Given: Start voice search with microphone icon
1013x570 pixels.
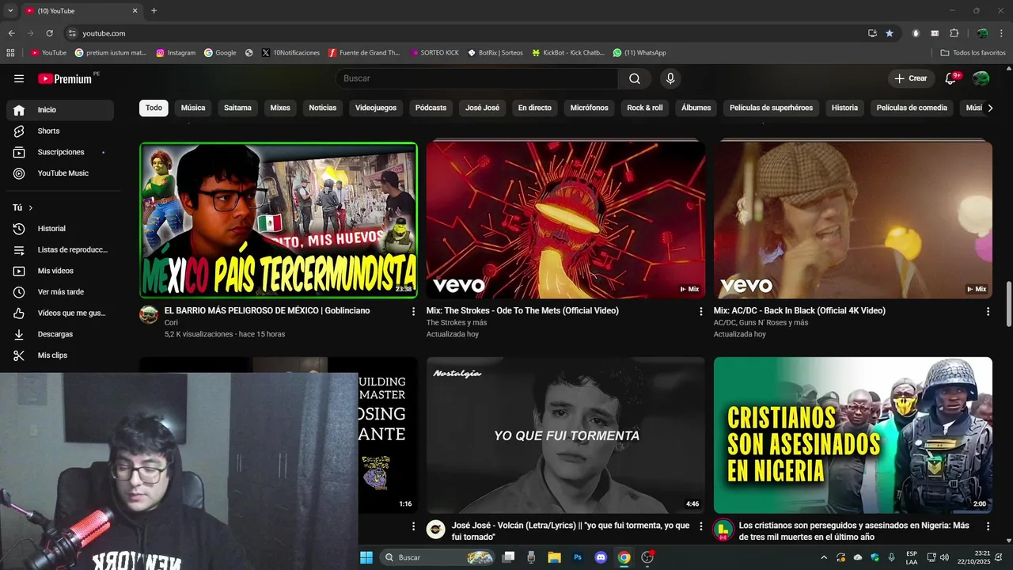Looking at the screenshot, I should tap(670, 78).
